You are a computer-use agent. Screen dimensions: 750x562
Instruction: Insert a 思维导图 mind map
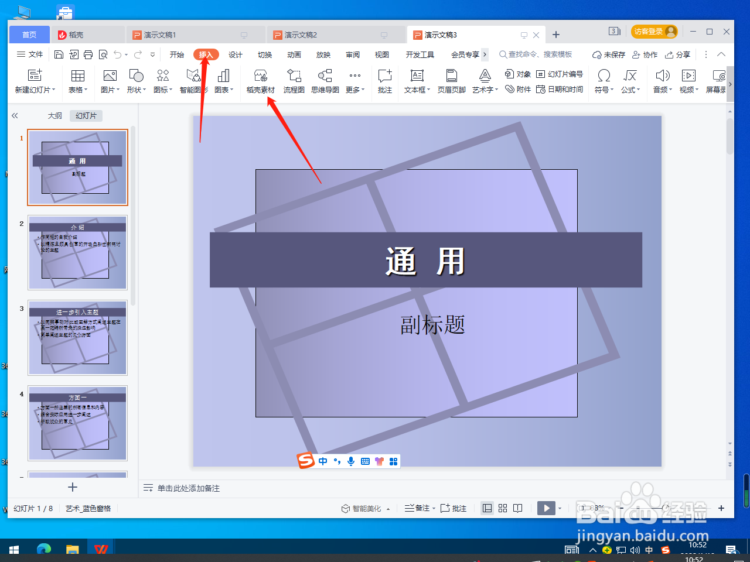(326, 82)
